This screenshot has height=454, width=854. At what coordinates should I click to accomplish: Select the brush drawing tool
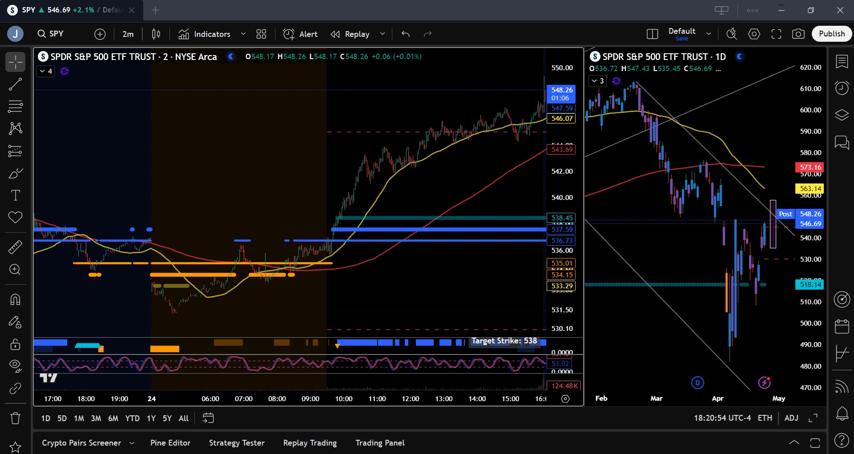[x=15, y=173]
